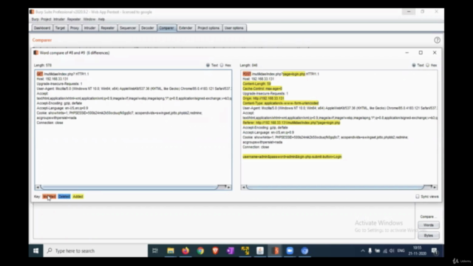Open the Project menu
Image resolution: width=473 pixels, height=266 pixels.
(x=46, y=19)
